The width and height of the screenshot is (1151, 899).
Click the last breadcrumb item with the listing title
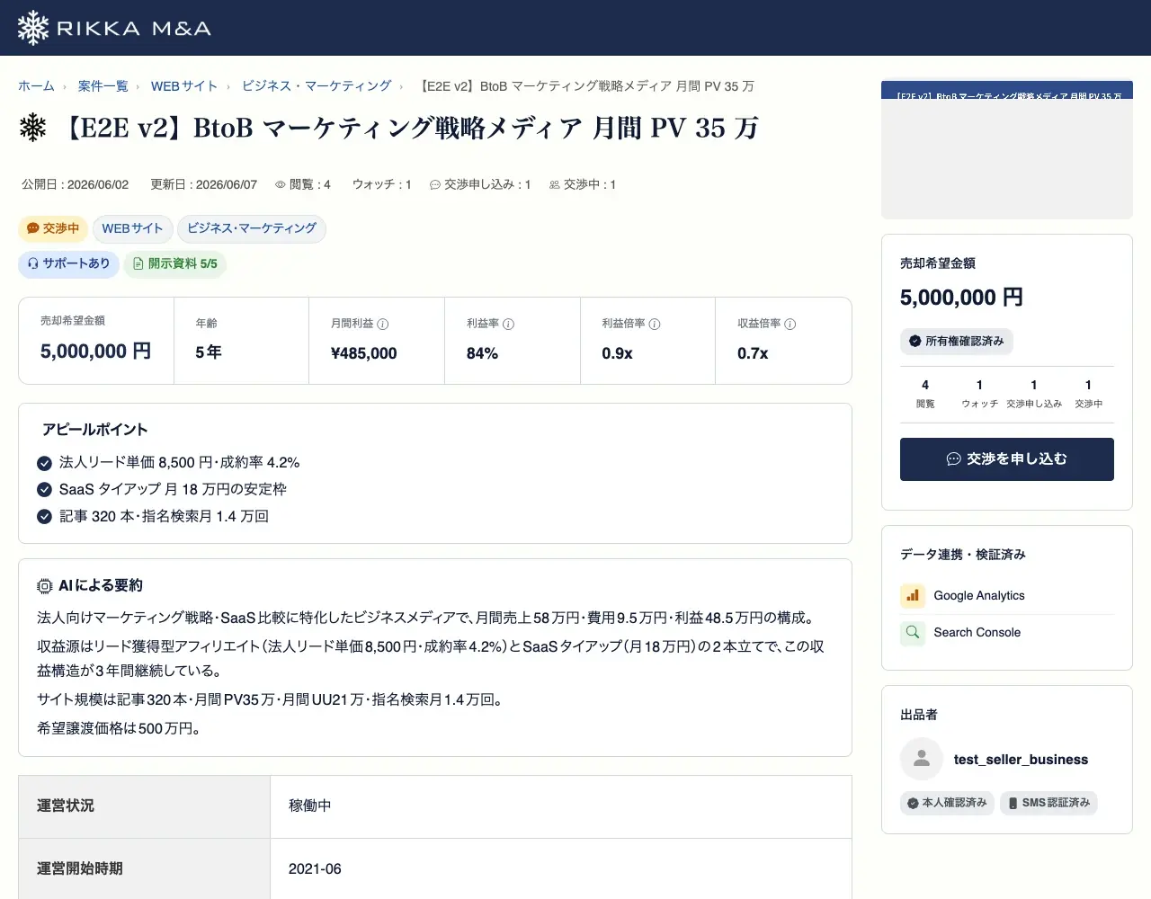tap(587, 86)
